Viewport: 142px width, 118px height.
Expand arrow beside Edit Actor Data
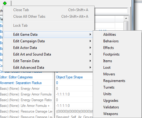[x=90, y=48]
